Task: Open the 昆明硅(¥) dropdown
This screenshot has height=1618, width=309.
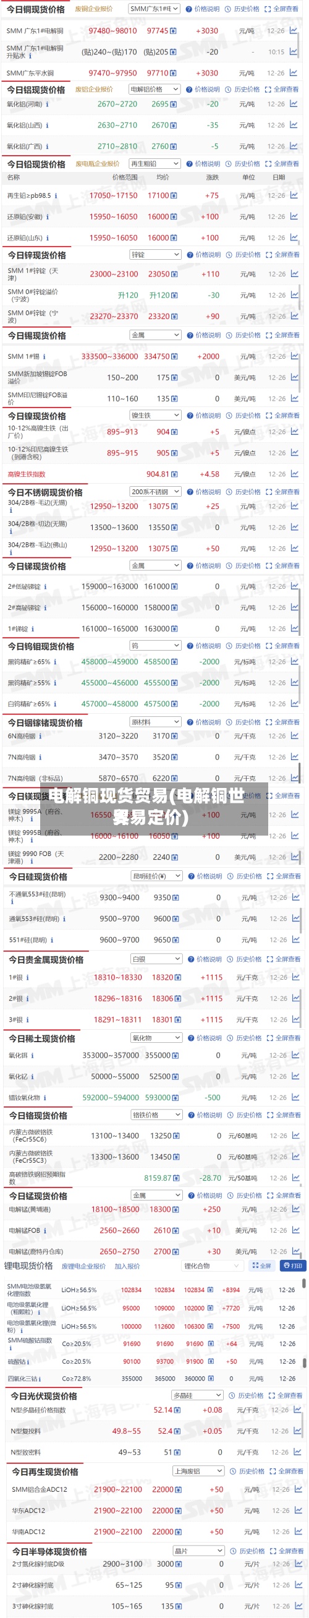Action: point(156,876)
